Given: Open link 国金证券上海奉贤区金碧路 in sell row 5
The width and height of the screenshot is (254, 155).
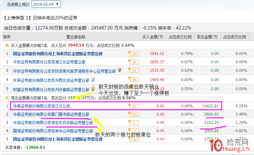Looking at the screenshot, I should click(x=58, y=139).
